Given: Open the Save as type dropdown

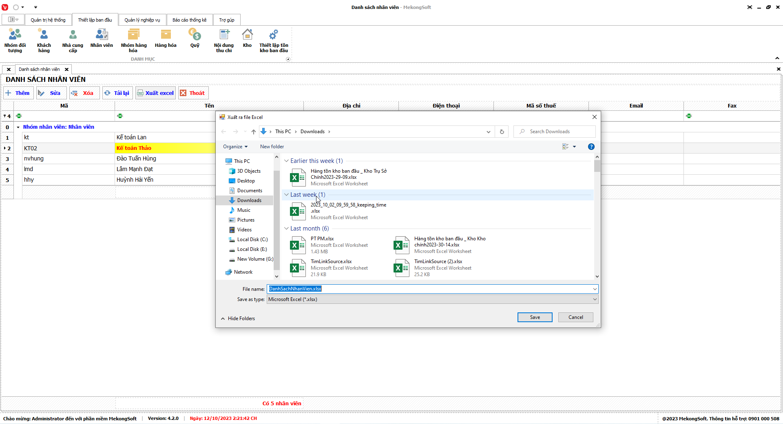Looking at the screenshot, I should click(432, 299).
